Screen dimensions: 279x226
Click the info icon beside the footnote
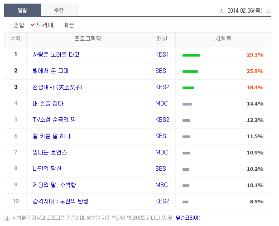7,218
